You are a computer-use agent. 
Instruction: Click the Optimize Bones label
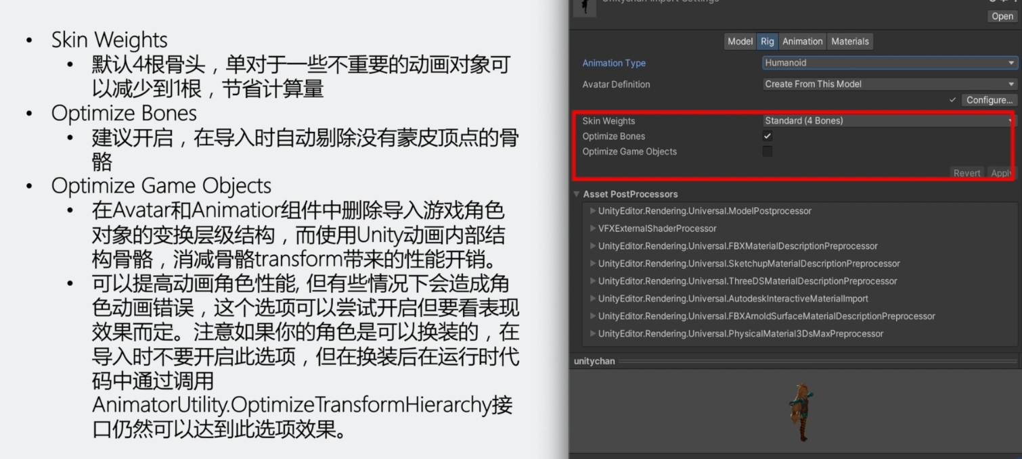coord(613,136)
